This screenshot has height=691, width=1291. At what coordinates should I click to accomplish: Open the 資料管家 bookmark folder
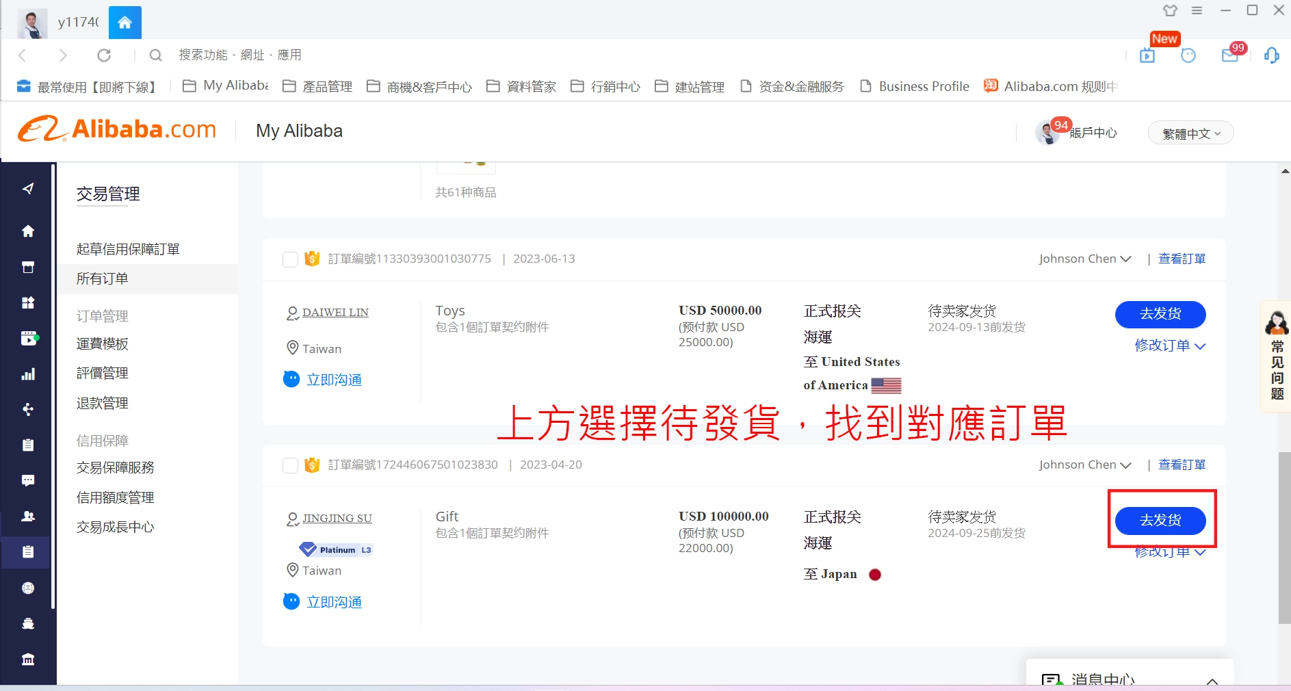point(521,86)
